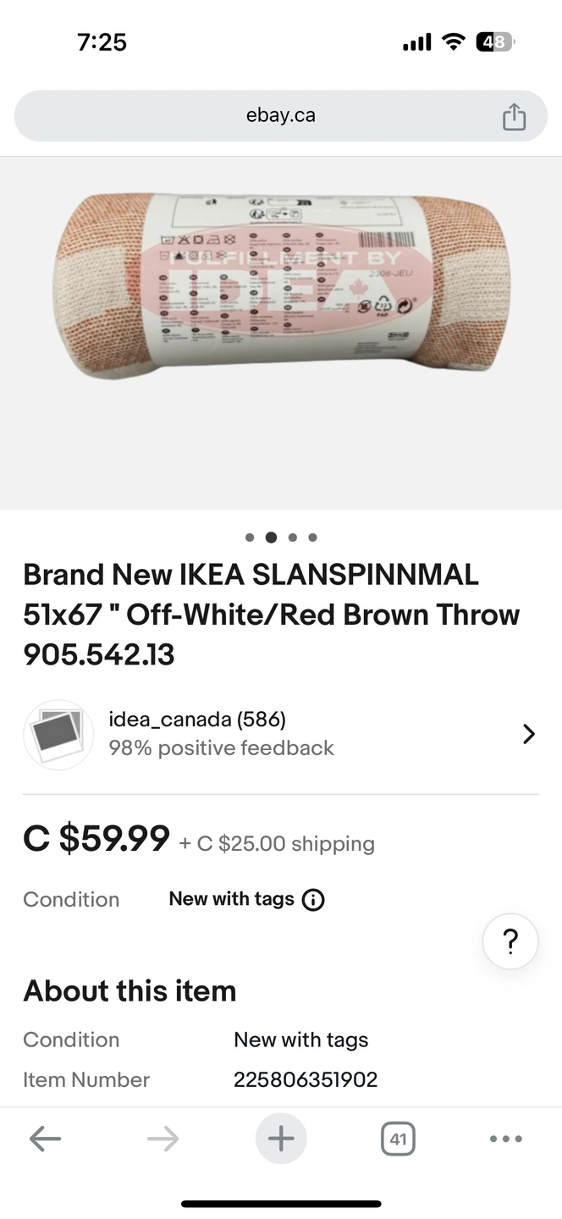Open the three-dot browser menu

click(x=506, y=1139)
